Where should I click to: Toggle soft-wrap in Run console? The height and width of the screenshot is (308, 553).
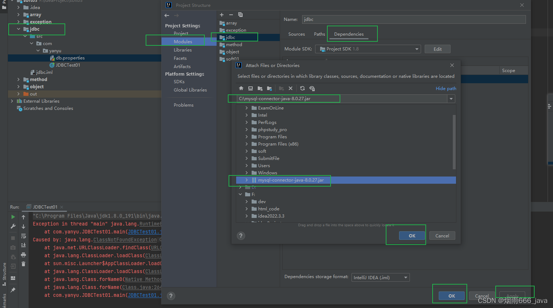[23, 236]
